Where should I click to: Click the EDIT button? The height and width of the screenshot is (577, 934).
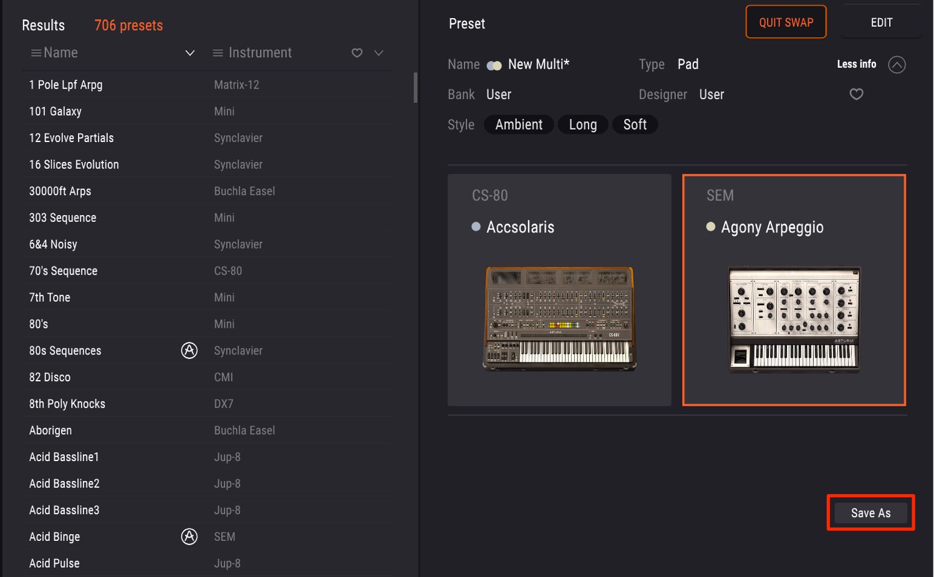coord(882,22)
